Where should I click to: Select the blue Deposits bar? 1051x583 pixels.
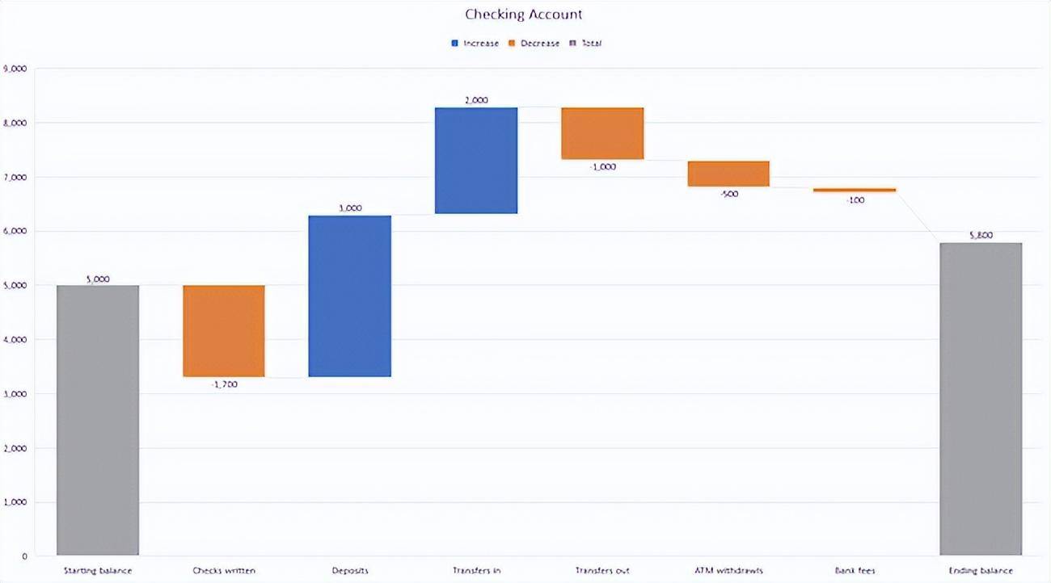click(350, 296)
